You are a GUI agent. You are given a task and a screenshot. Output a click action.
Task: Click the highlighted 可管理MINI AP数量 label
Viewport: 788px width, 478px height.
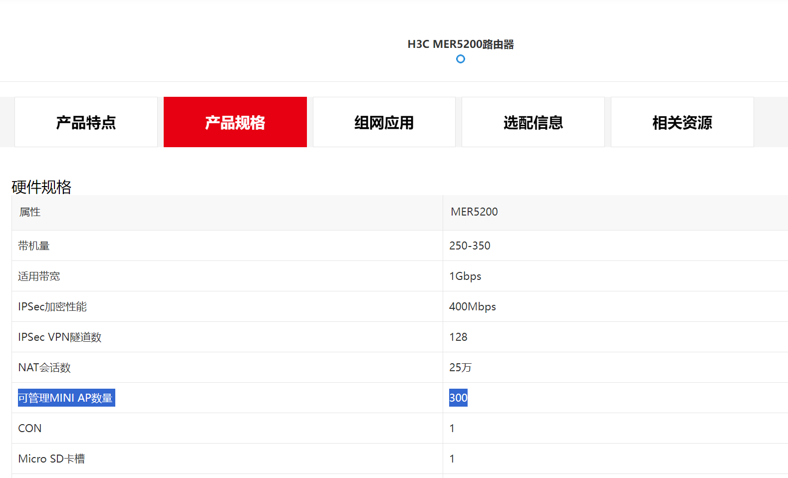66,398
